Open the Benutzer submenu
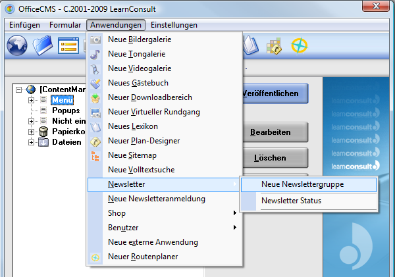 165,228
